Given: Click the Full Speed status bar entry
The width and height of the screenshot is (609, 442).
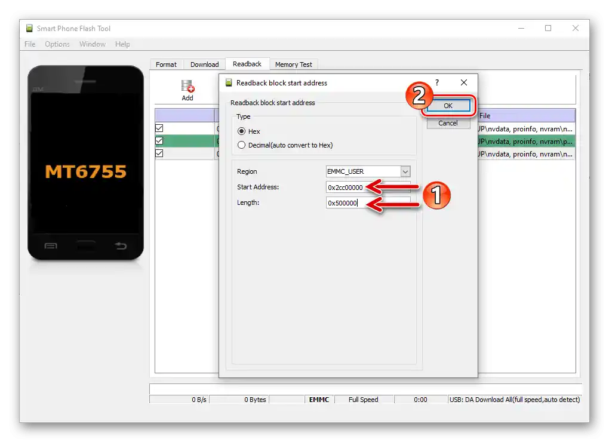Looking at the screenshot, I should (364, 399).
